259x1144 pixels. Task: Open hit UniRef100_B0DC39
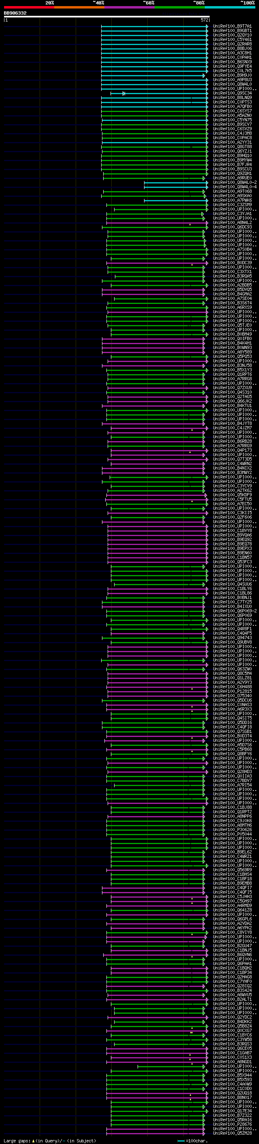(232, 263)
